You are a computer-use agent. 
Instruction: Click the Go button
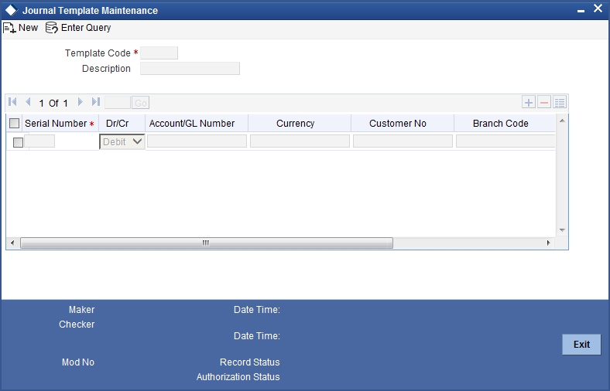[x=140, y=103]
